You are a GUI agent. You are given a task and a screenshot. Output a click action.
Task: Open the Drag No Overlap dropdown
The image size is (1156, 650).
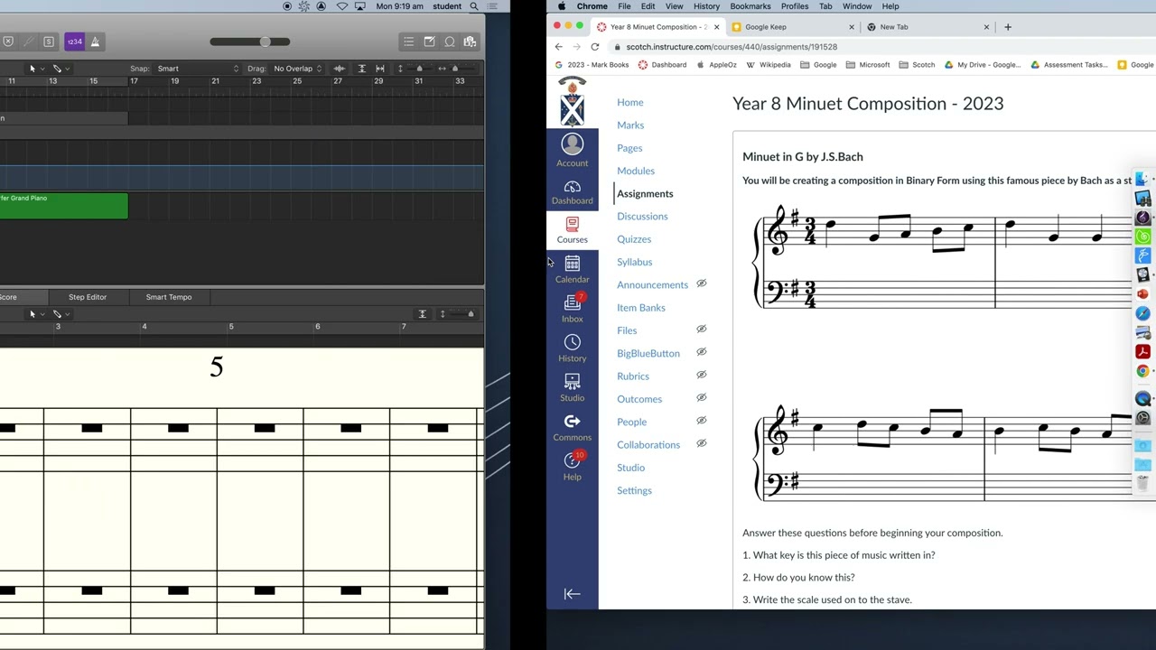[x=297, y=69]
